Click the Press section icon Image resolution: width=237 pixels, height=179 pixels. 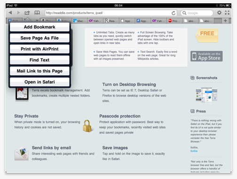pyautogui.click(x=192, y=111)
